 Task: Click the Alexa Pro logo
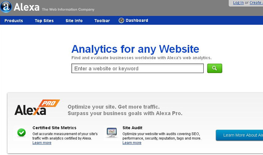36,107
